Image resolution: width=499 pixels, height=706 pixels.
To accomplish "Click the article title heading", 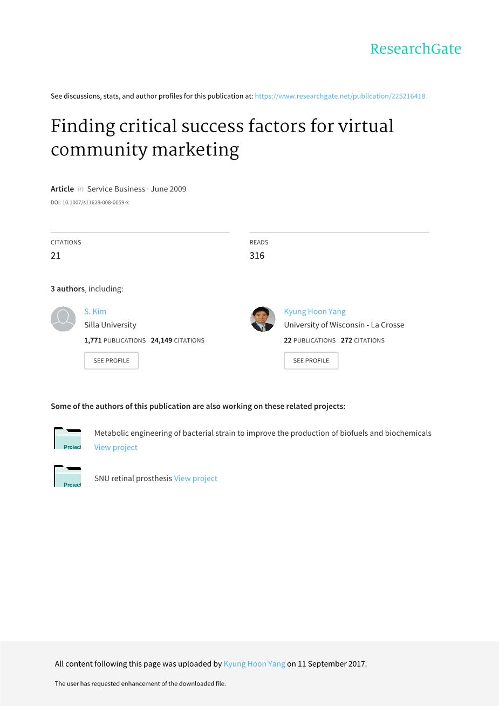I will pyautogui.click(x=222, y=138).
